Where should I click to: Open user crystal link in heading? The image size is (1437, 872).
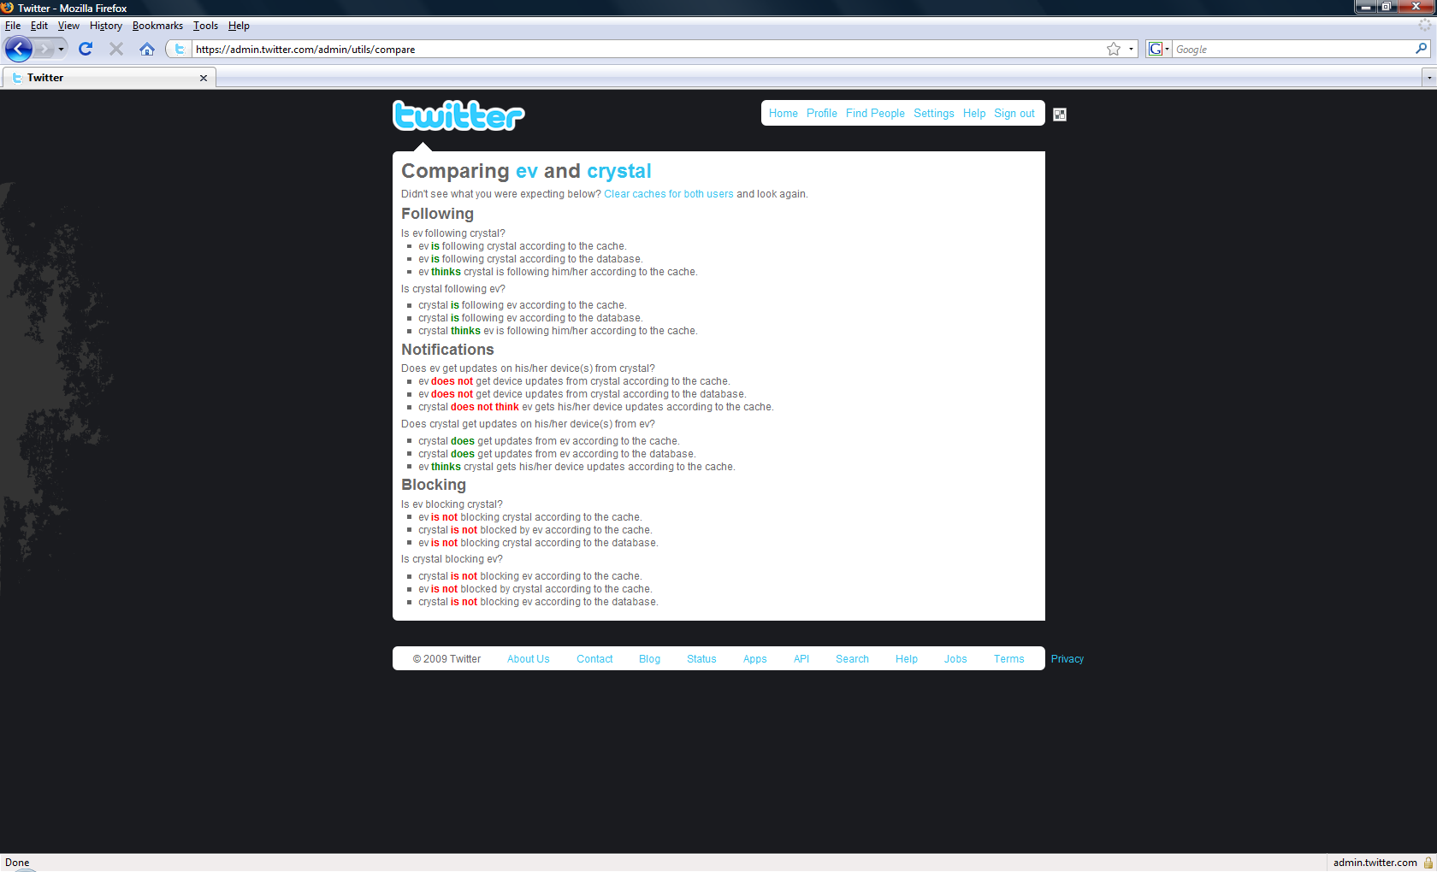pos(619,171)
